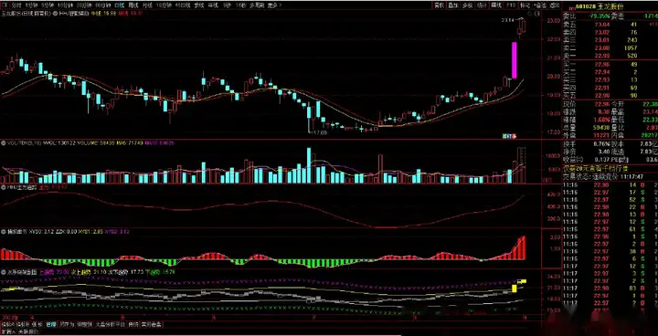Open the 复权 adjustment dropdown
The image size is (658, 336).
pyautogui.click(x=440, y=5)
